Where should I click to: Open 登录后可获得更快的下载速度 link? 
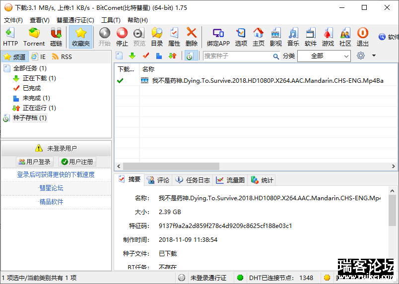pyautogui.click(x=56, y=174)
